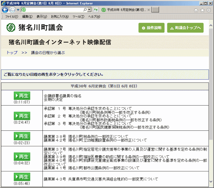214x188 pixels.
Task: Play the 会議録署名議員の指名 video (0:11:07)
Action: (x=22, y=96)
